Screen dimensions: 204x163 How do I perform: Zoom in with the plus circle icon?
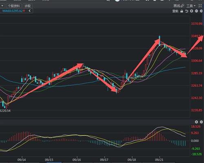(191, 11)
